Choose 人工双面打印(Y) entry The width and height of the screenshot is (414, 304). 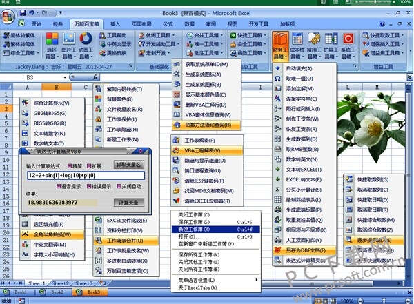[x=304, y=240]
